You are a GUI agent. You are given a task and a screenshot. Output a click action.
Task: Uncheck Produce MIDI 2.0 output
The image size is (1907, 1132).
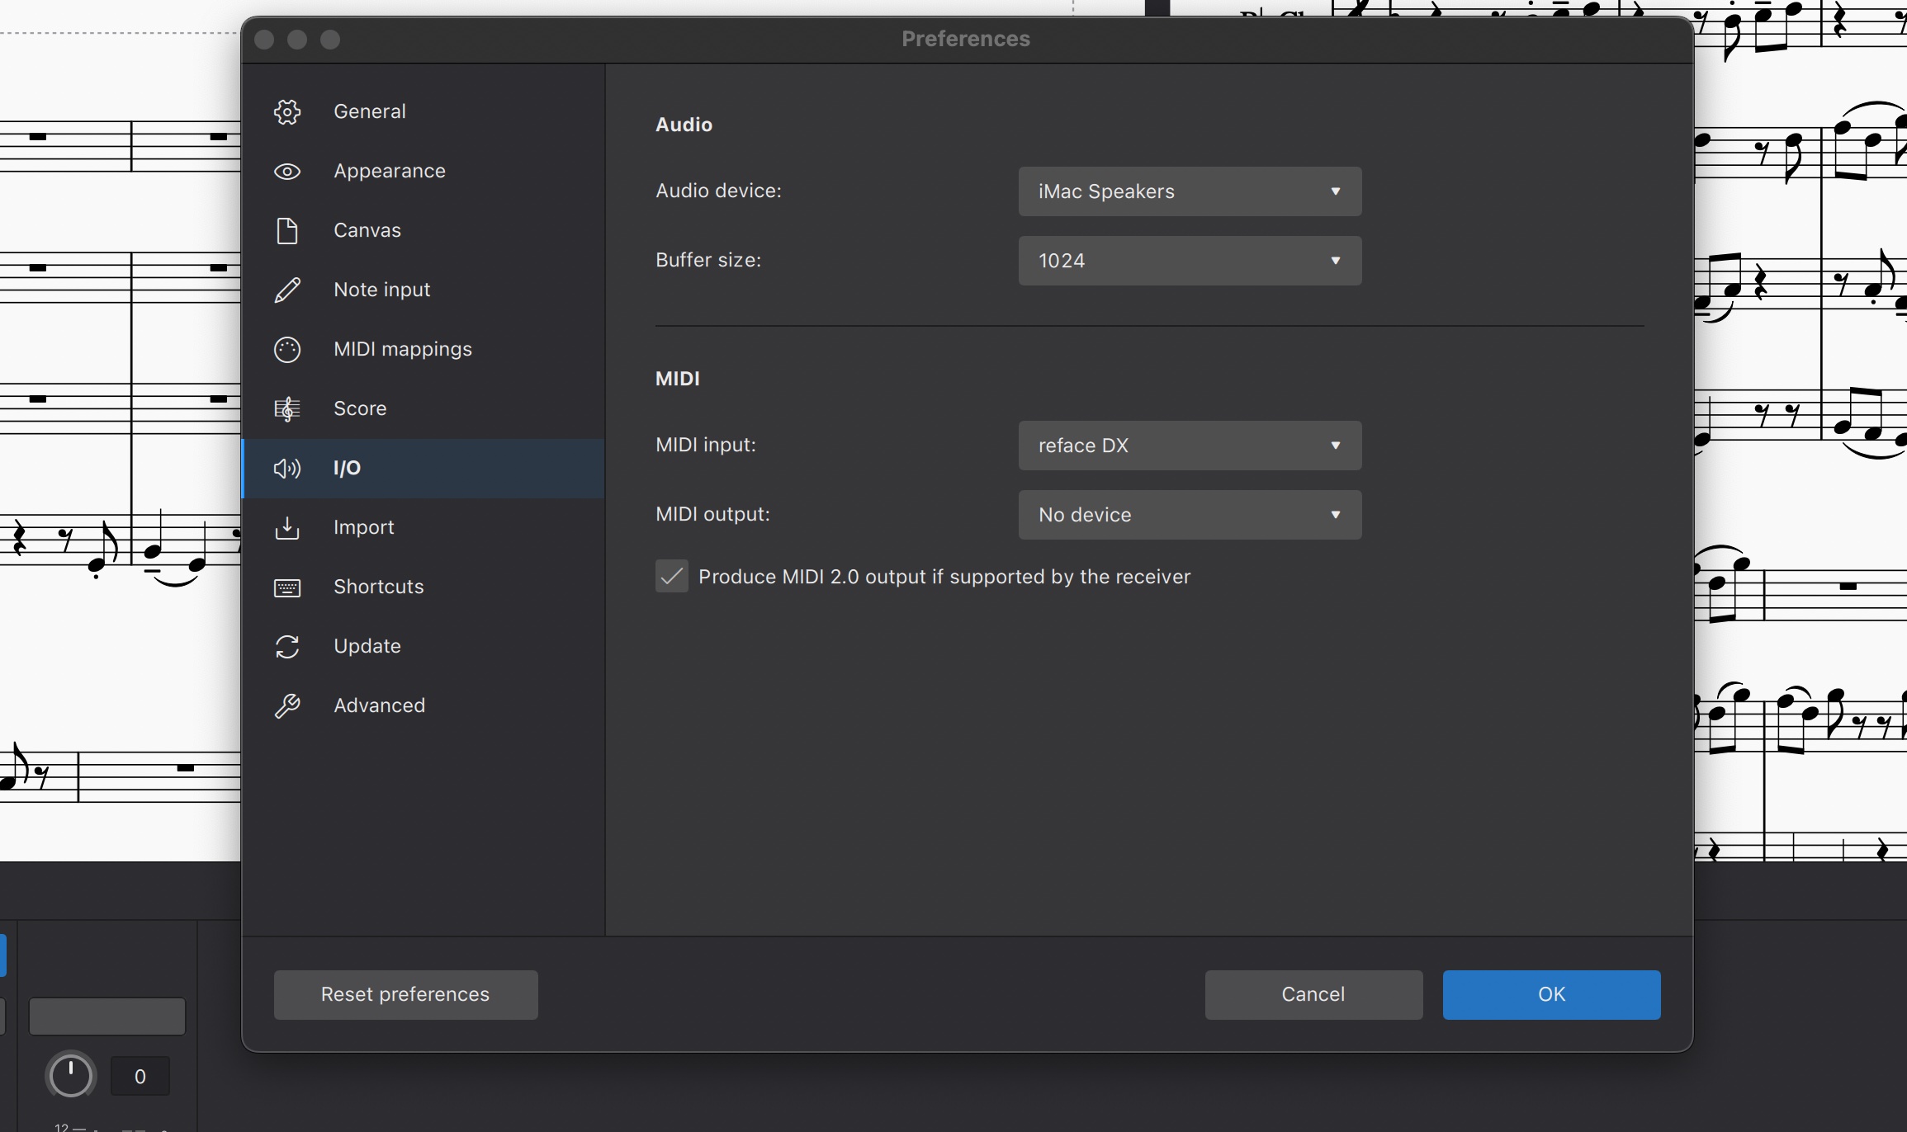670,576
